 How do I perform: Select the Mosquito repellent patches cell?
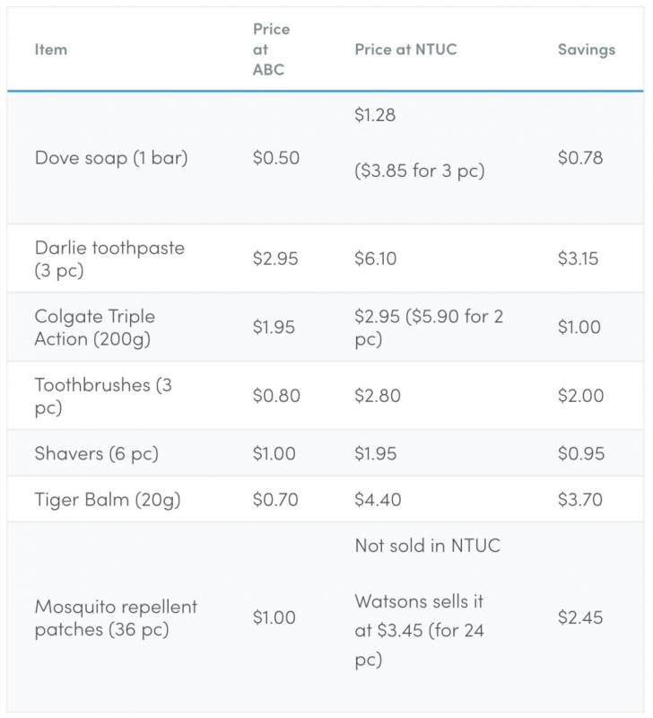point(116,617)
